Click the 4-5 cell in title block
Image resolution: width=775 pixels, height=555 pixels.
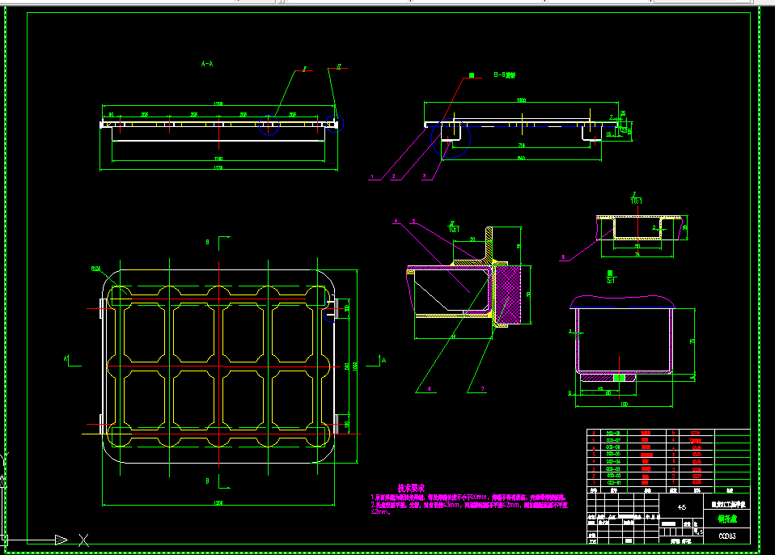(x=682, y=507)
